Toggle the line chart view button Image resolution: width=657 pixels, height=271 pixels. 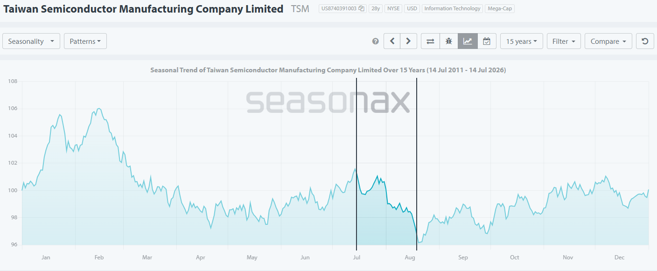pos(468,41)
